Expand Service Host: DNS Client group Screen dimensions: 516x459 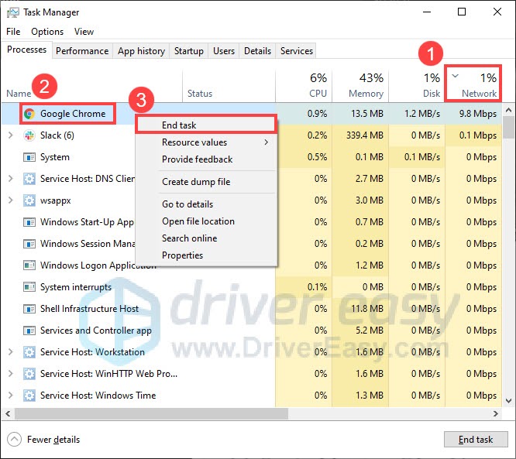click(x=11, y=179)
